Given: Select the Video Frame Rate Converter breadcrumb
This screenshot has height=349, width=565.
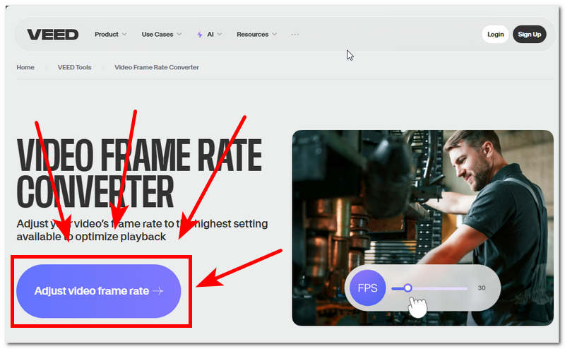Looking at the screenshot, I should pyautogui.click(x=157, y=68).
